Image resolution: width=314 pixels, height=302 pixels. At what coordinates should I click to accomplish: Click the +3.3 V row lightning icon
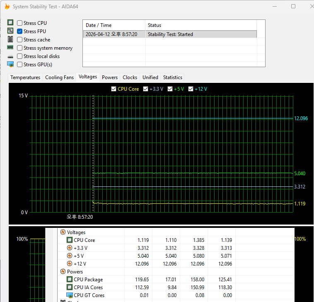pyautogui.click(x=69, y=248)
